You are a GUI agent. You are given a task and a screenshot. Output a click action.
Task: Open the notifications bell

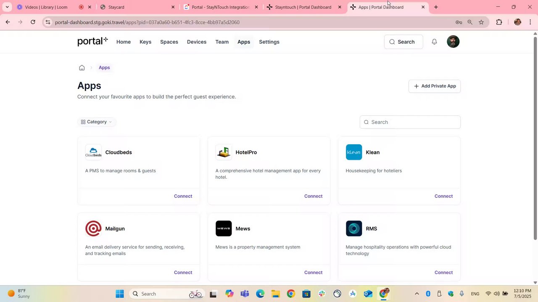click(x=434, y=42)
